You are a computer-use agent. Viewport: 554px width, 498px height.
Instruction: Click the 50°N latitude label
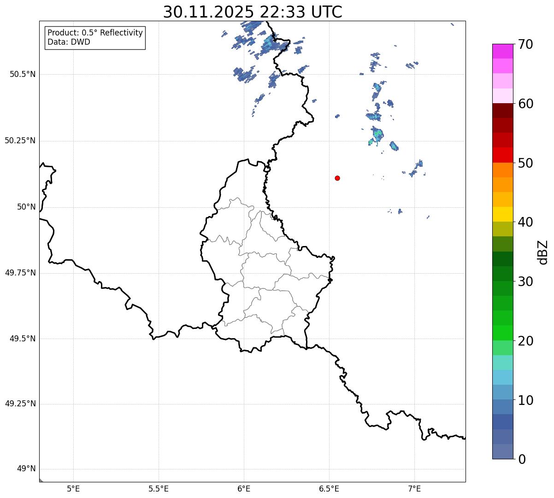tap(26, 207)
